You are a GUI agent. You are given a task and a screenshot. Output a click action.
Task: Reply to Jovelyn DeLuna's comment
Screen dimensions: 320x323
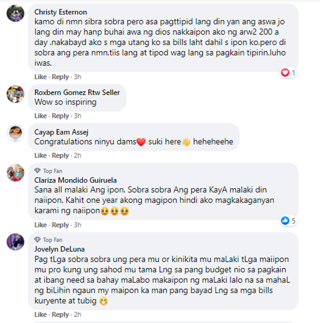point(60,314)
